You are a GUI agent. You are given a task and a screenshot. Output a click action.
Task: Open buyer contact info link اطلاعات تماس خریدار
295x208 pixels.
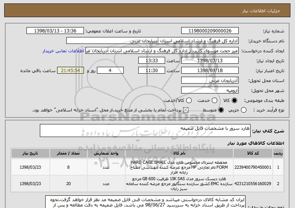pyautogui.click(x=63, y=51)
